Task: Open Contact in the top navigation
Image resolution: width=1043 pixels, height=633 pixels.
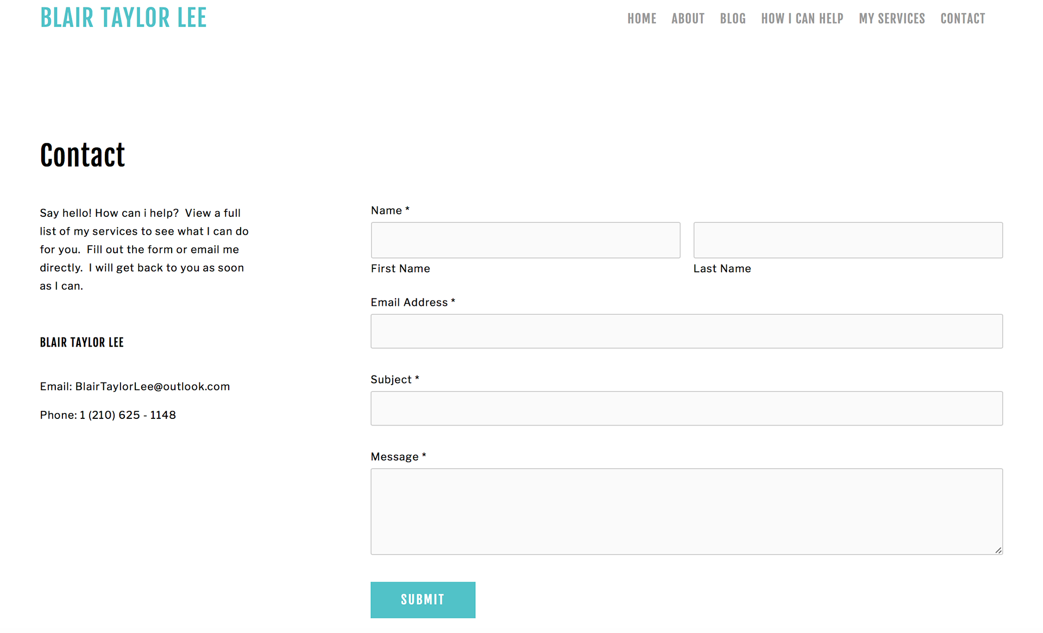Action: pyautogui.click(x=963, y=19)
